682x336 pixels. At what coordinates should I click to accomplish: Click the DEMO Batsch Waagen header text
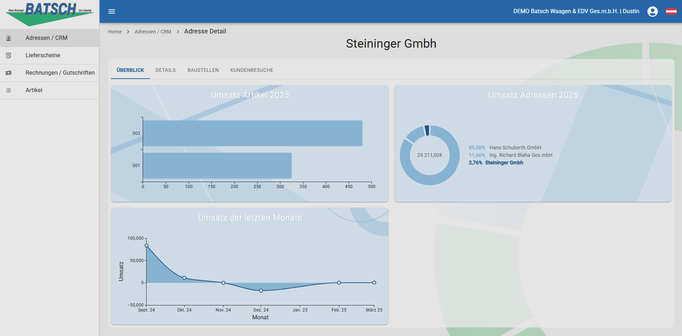coord(576,11)
